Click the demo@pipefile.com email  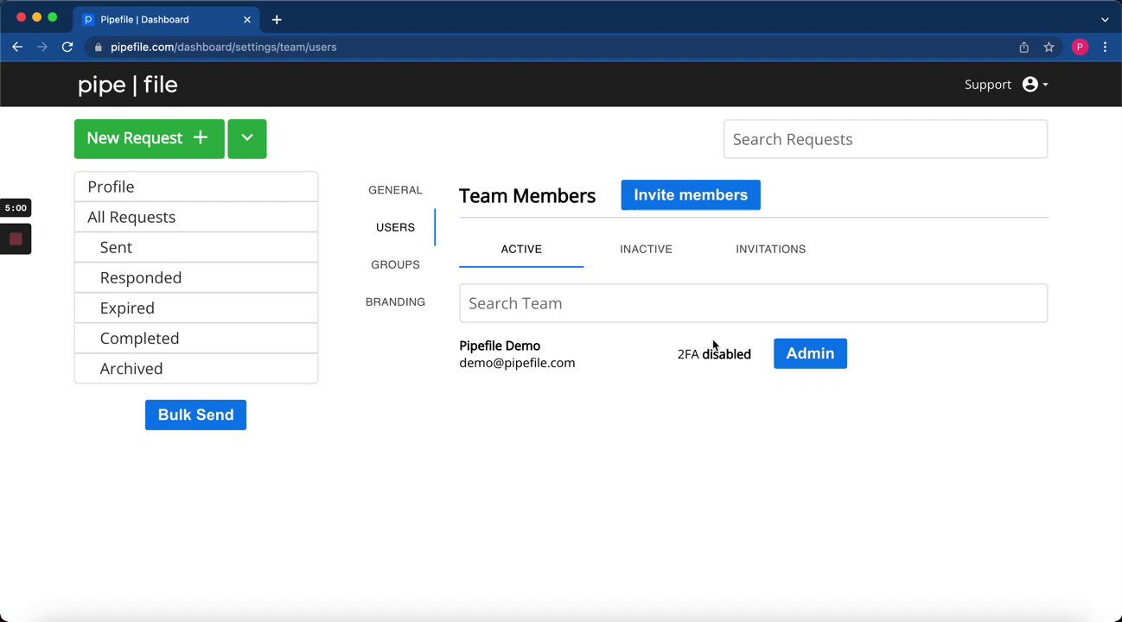517,363
